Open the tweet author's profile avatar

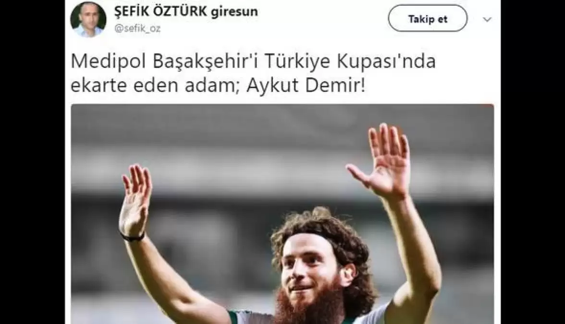[x=88, y=19]
